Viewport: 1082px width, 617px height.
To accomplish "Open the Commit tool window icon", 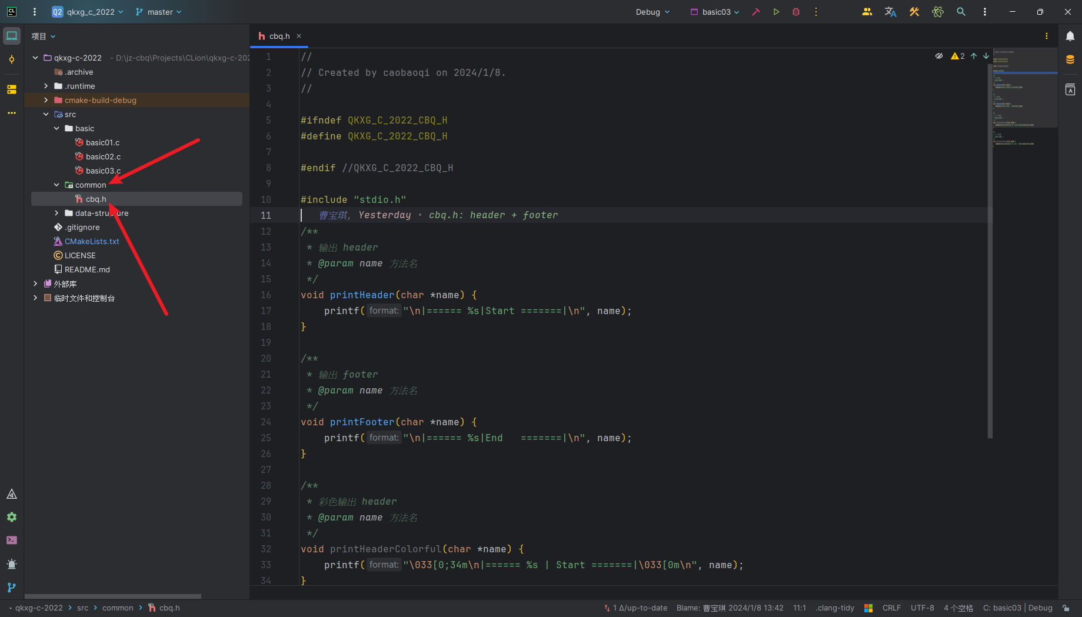I will click(12, 59).
